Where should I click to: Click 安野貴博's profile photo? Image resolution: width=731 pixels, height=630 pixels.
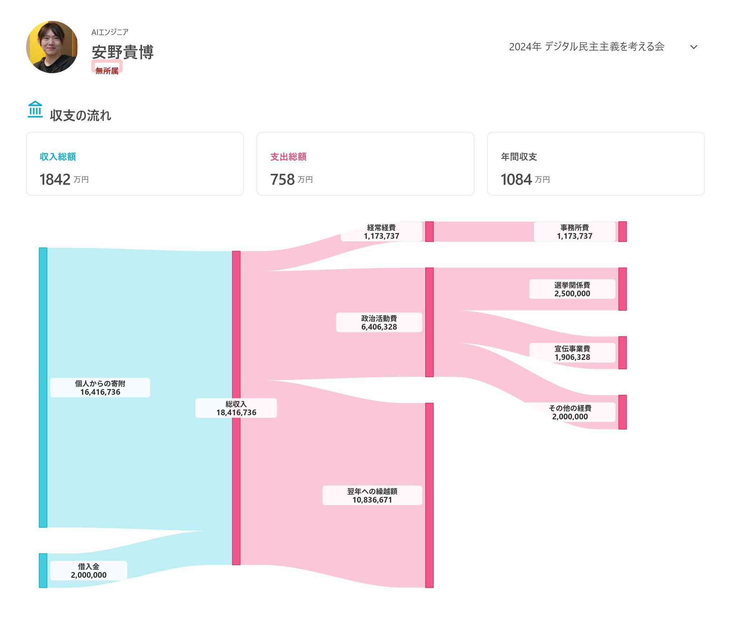pos(52,47)
